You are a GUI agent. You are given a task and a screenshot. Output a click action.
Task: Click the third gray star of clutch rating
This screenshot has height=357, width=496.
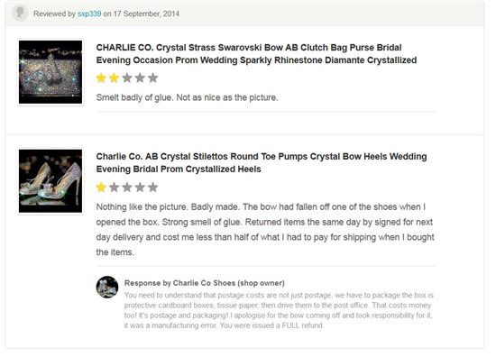[127, 78]
